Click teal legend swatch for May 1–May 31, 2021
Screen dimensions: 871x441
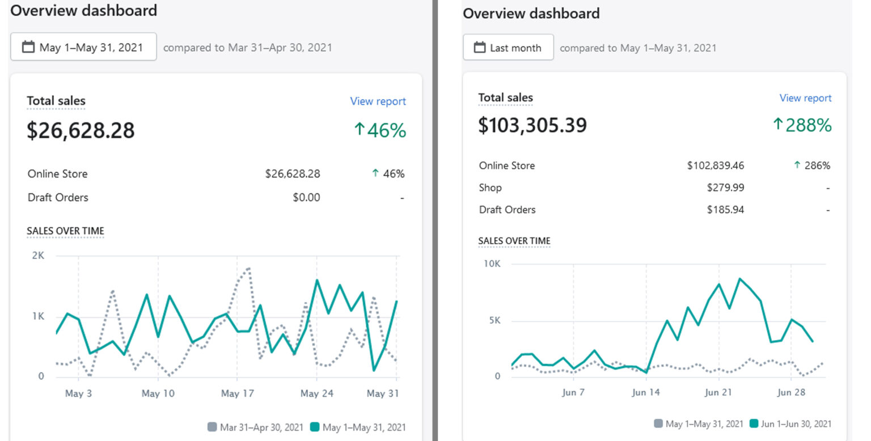(314, 427)
